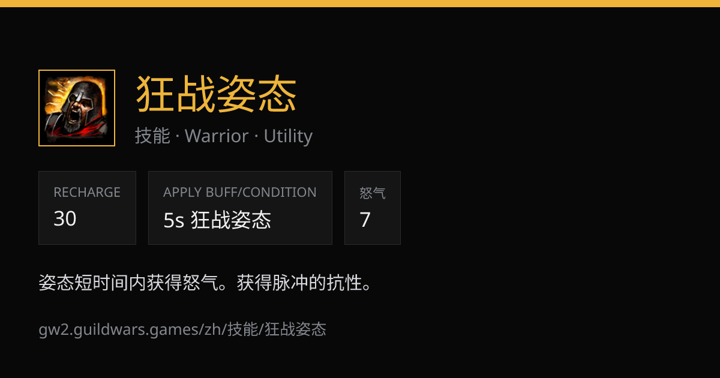The height and width of the screenshot is (378, 720).
Task: Select the Utility slot label
Action: click(288, 136)
